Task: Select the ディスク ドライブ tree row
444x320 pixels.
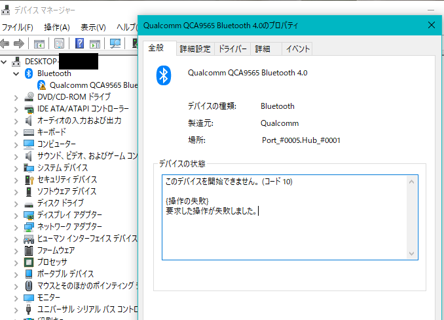Action: click(61, 203)
